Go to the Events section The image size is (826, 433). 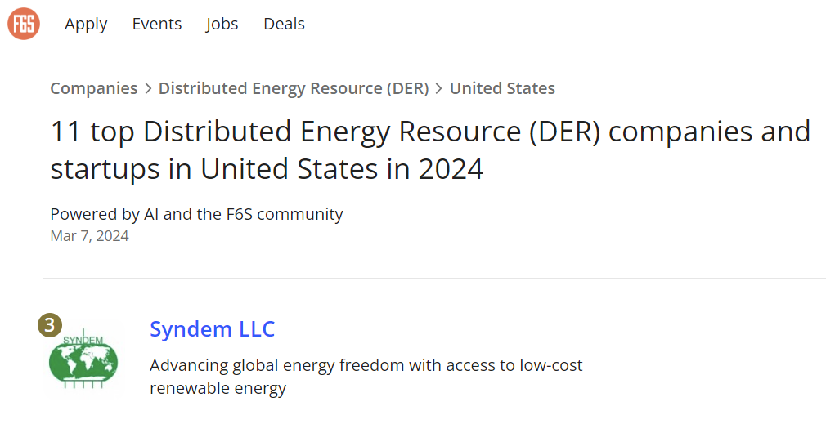[x=157, y=24]
